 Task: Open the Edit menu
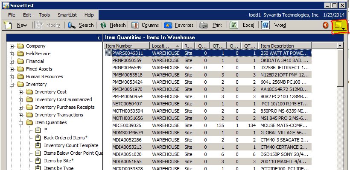tap(27, 15)
